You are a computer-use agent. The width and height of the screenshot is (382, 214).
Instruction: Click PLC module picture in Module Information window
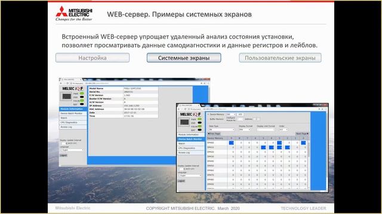pyautogui.click(x=66, y=96)
